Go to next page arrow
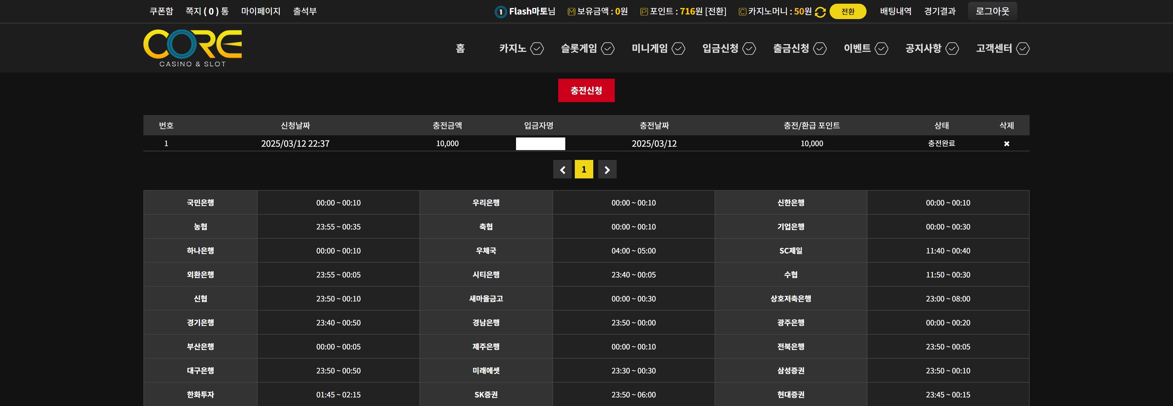This screenshot has height=406, width=1173. (607, 169)
